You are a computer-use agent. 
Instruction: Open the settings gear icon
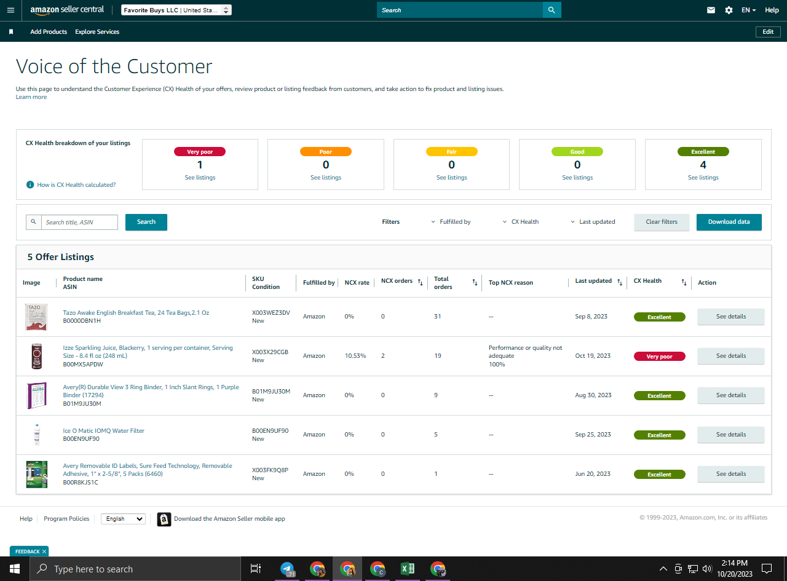pos(729,10)
